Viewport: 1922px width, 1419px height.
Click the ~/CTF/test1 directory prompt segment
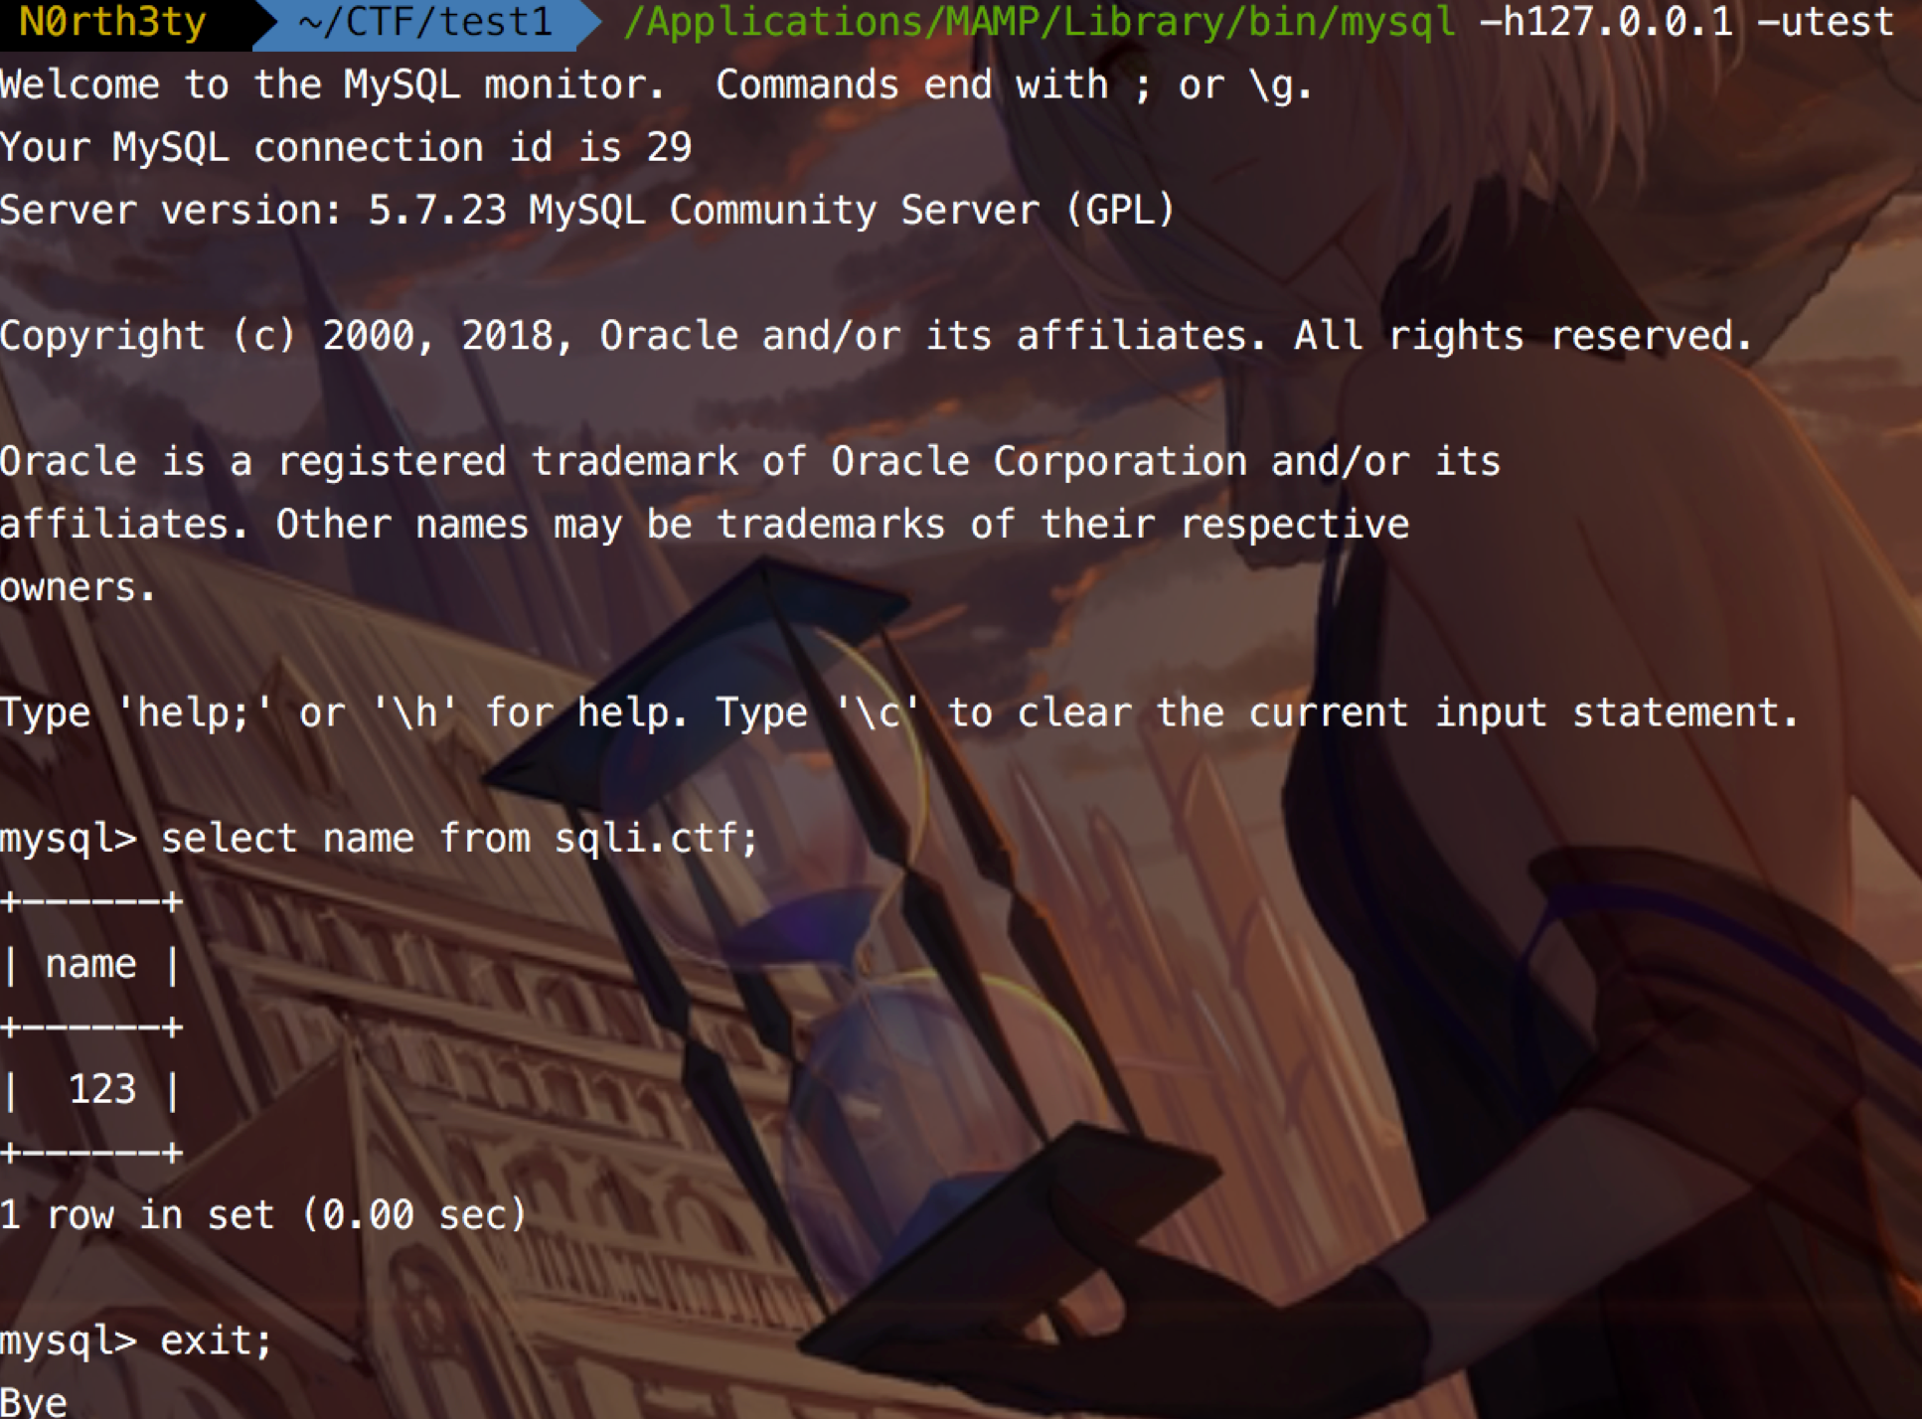tap(424, 21)
